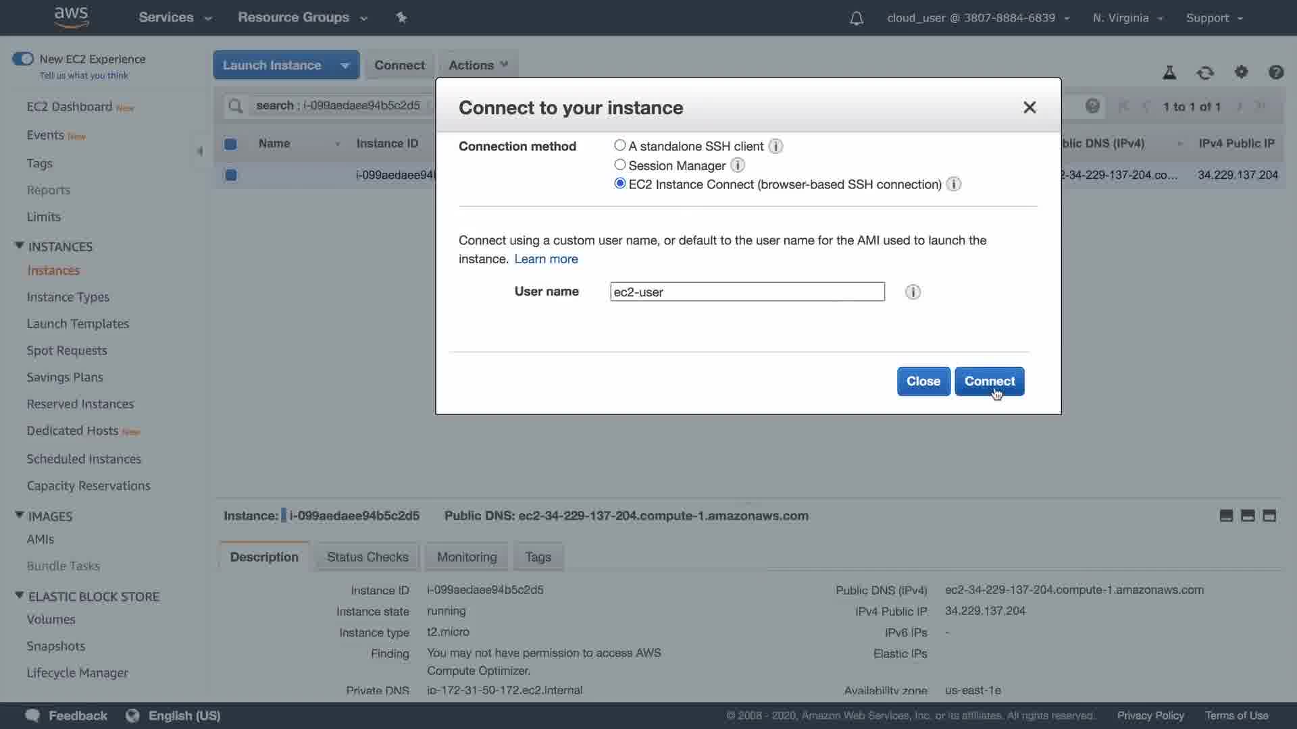Click the pin shortcut icon in navbar

click(401, 18)
